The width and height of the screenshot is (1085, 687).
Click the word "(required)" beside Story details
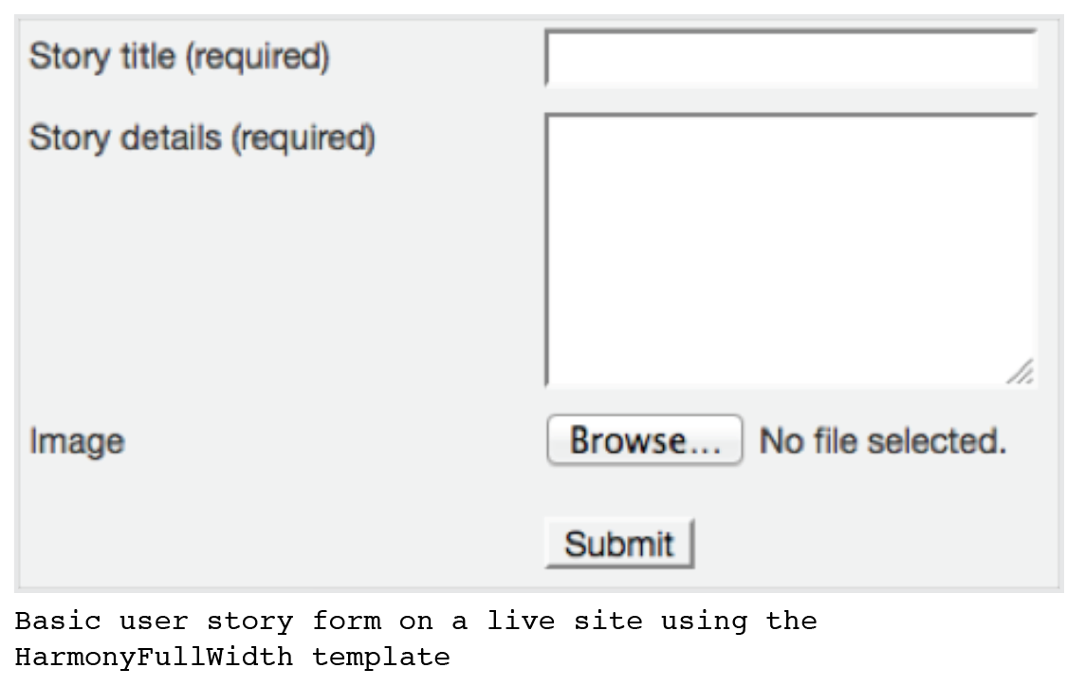click(303, 139)
